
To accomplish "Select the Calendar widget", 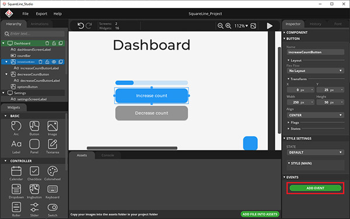I will pyautogui.click(x=16, y=173).
